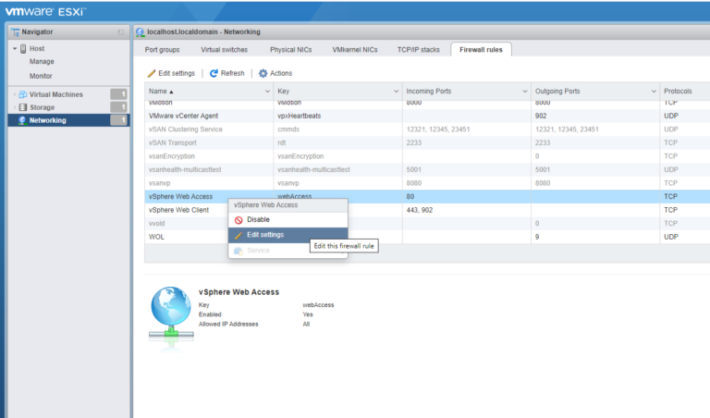Select the vsanhealth-multicasttest rule name
Viewport: 710px width, 418px height.
pos(185,170)
